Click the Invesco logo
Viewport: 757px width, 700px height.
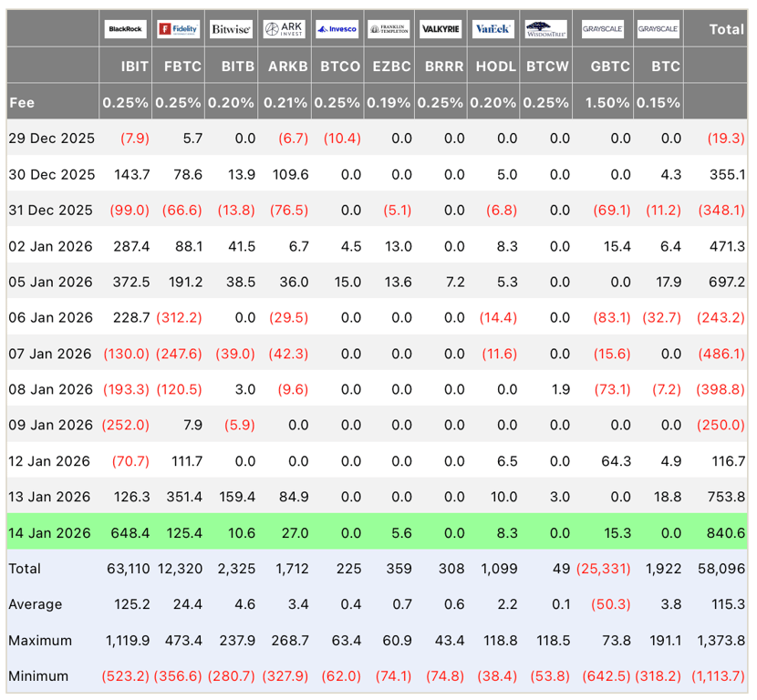337,29
